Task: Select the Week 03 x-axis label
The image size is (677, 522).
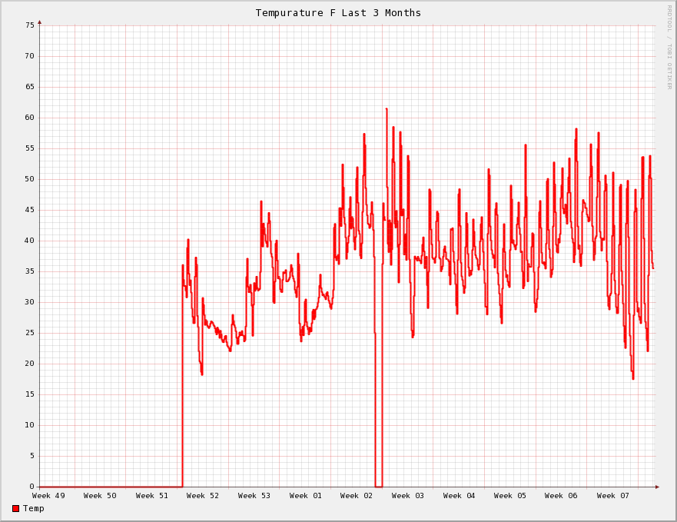Action: pyautogui.click(x=408, y=496)
